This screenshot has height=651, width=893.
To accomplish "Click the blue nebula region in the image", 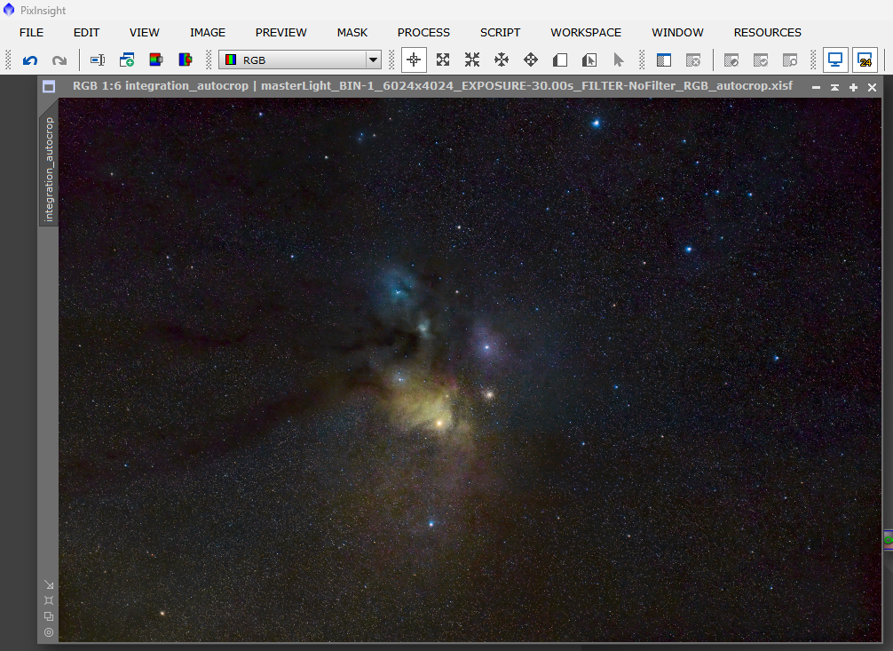I will (x=399, y=287).
